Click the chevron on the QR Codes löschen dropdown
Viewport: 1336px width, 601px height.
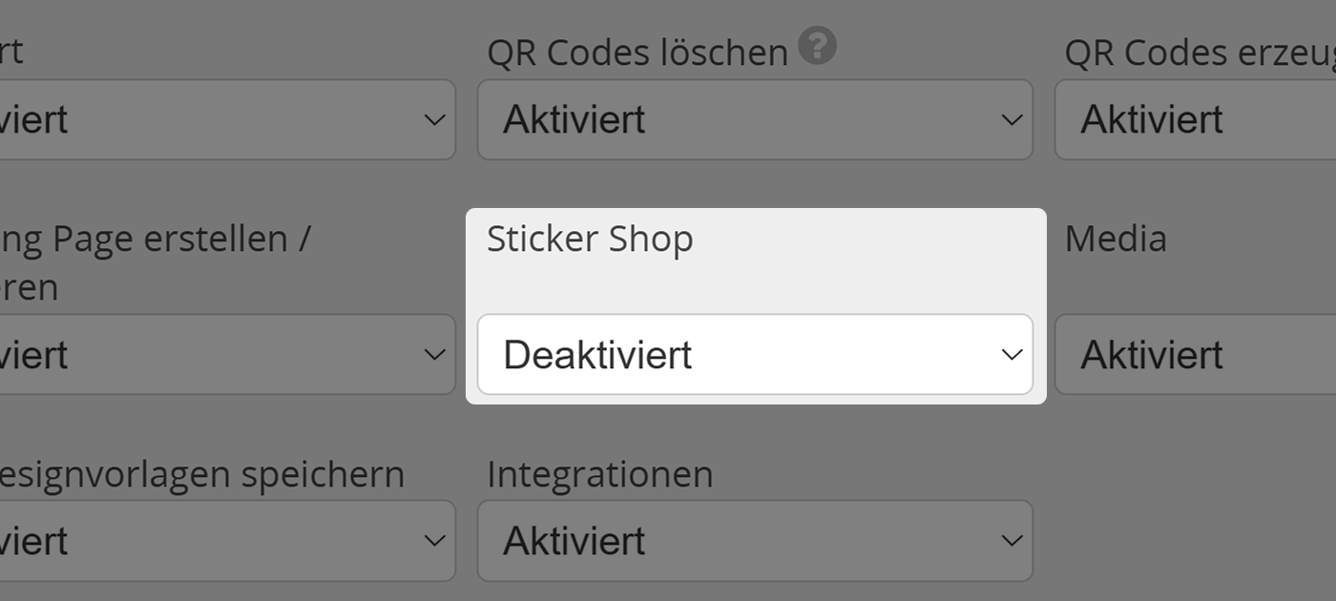click(1011, 119)
